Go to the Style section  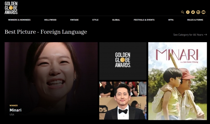(x=95, y=20)
